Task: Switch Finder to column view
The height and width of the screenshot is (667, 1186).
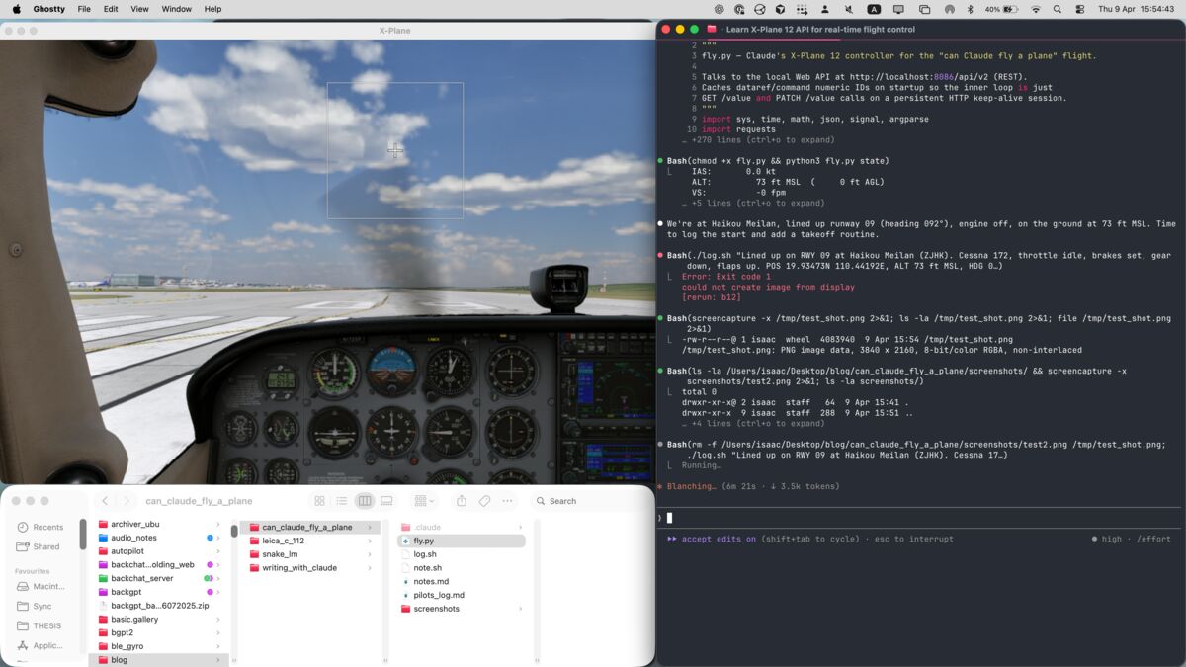Action: (365, 501)
